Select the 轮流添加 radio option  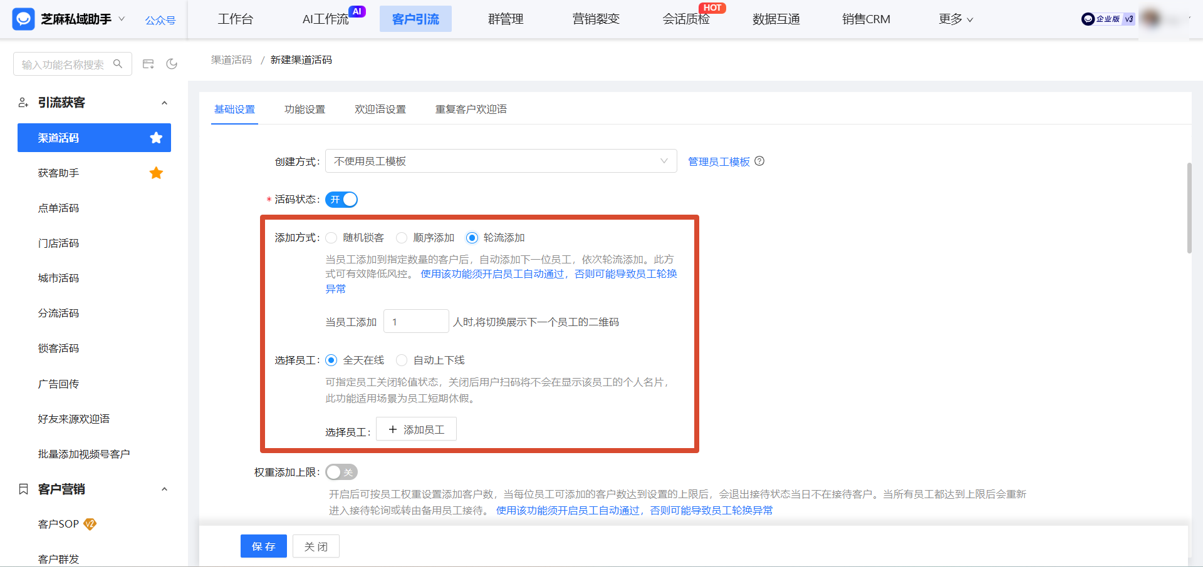click(472, 238)
